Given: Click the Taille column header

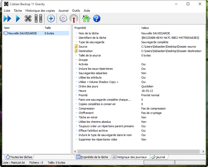Looking at the screenshot, I should click(x=56, y=28).
